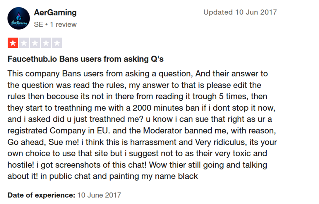This screenshot has width=319, height=204.
Task: Open the review title about Faucethub.io bans
Action: (85, 59)
